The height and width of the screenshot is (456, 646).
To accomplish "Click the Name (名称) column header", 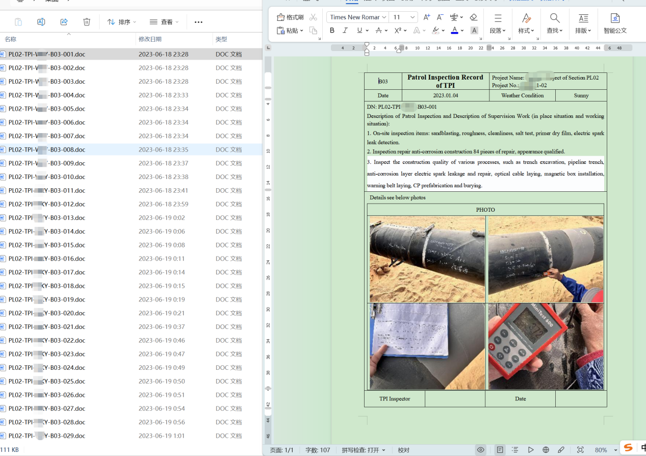I will tap(11, 39).
